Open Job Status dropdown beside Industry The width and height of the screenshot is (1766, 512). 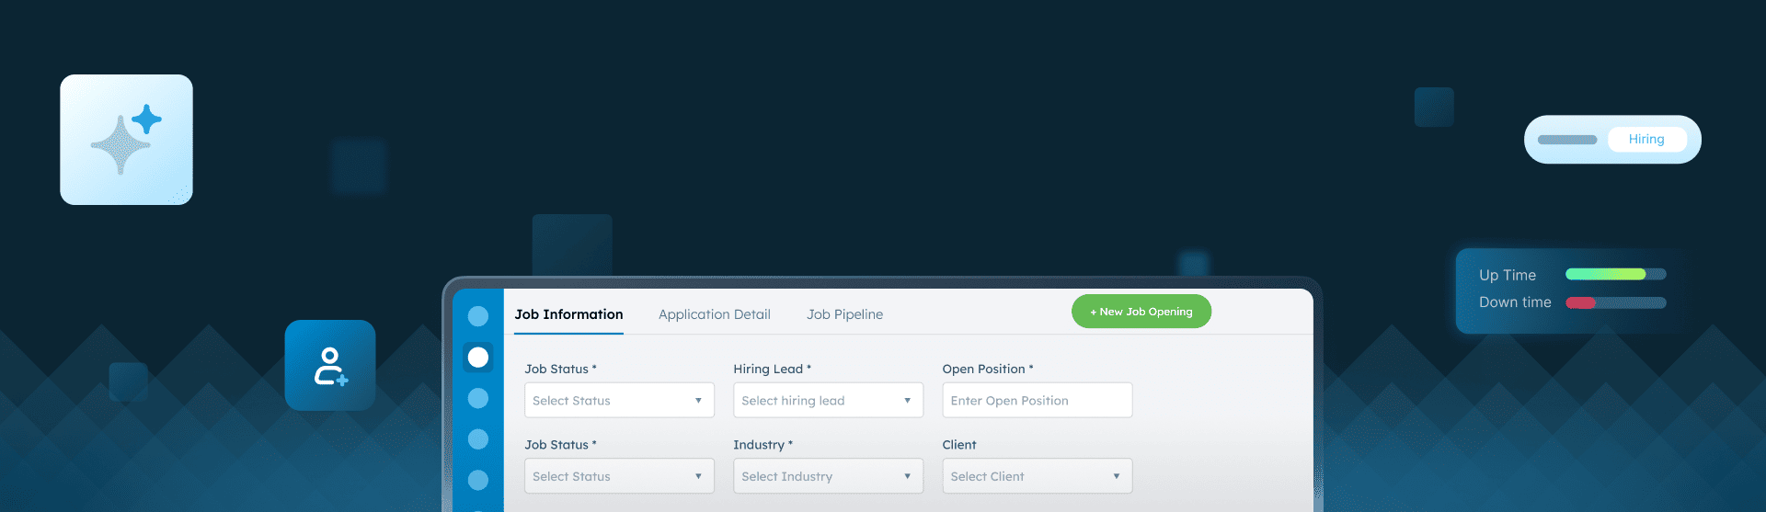(619, 476)
